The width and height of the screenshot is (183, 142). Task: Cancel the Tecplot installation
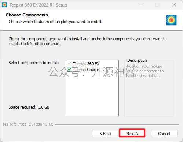(164, 134)
